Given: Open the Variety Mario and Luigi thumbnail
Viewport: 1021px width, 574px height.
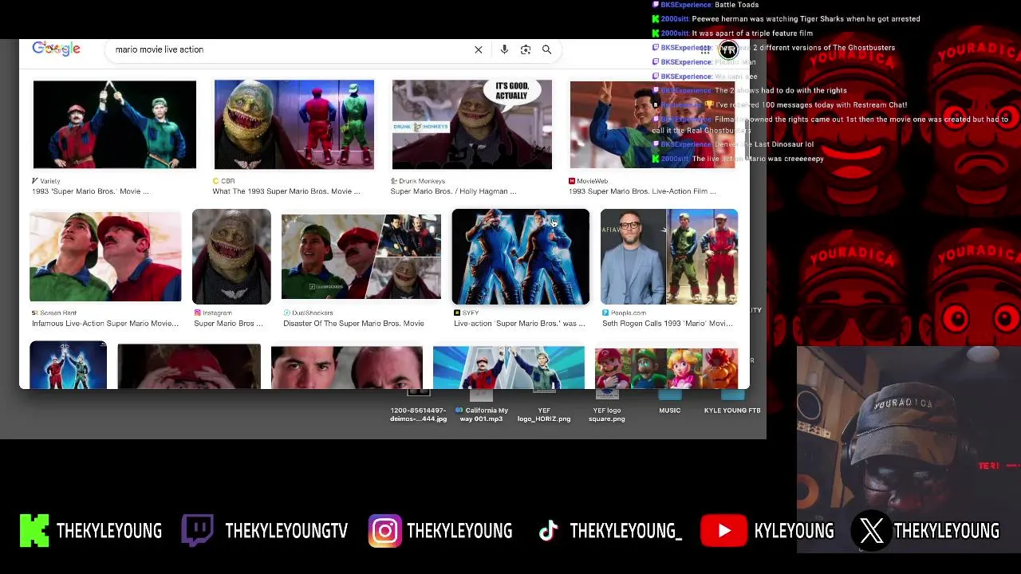Looking at the screenshot, I should click(x=114, y=124).
